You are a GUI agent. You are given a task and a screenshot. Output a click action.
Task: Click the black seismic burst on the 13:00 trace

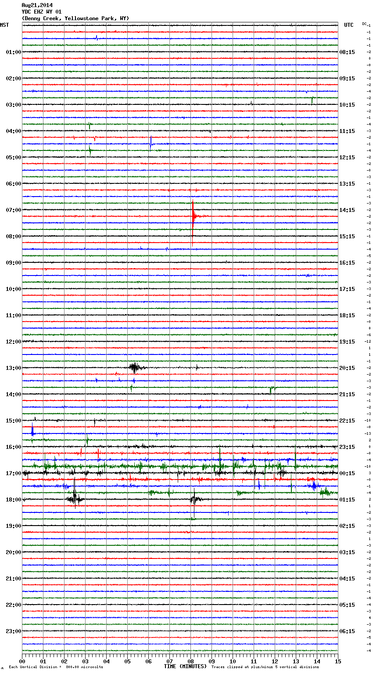click(135, 368)
